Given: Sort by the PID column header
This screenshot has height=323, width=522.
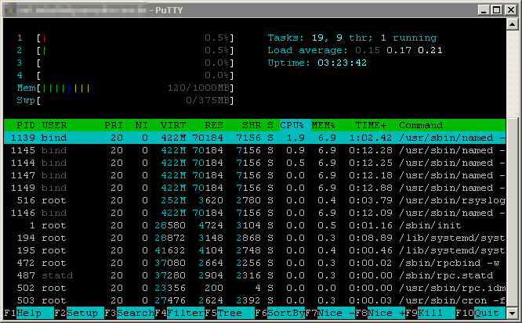Looking at the screenshot, I should [x=26, y=125].
